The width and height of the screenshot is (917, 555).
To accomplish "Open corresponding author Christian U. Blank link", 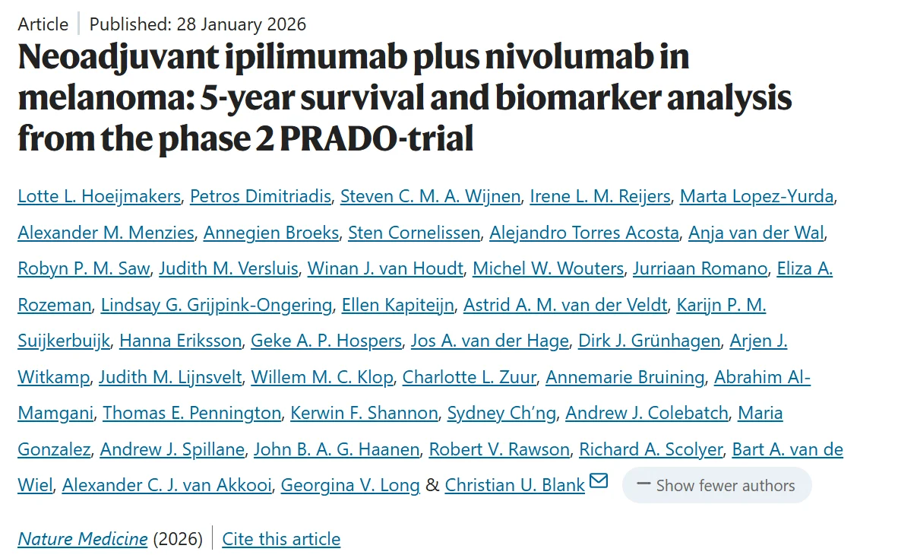I will point(515,486).
